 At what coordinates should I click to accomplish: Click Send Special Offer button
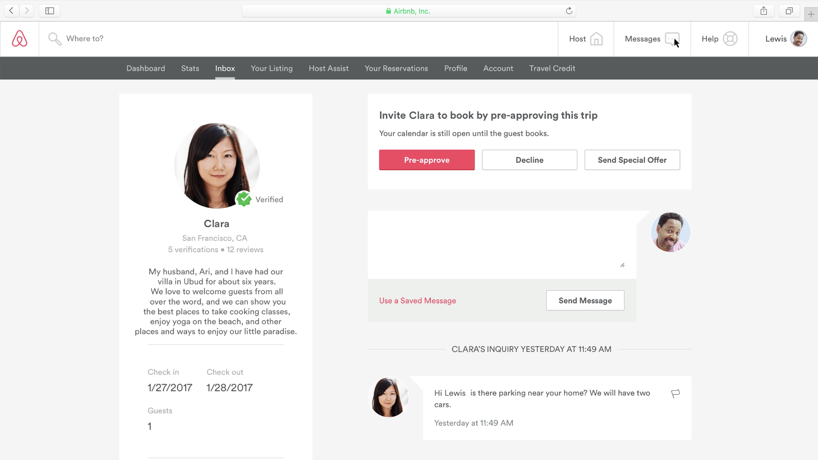(632, 160)
